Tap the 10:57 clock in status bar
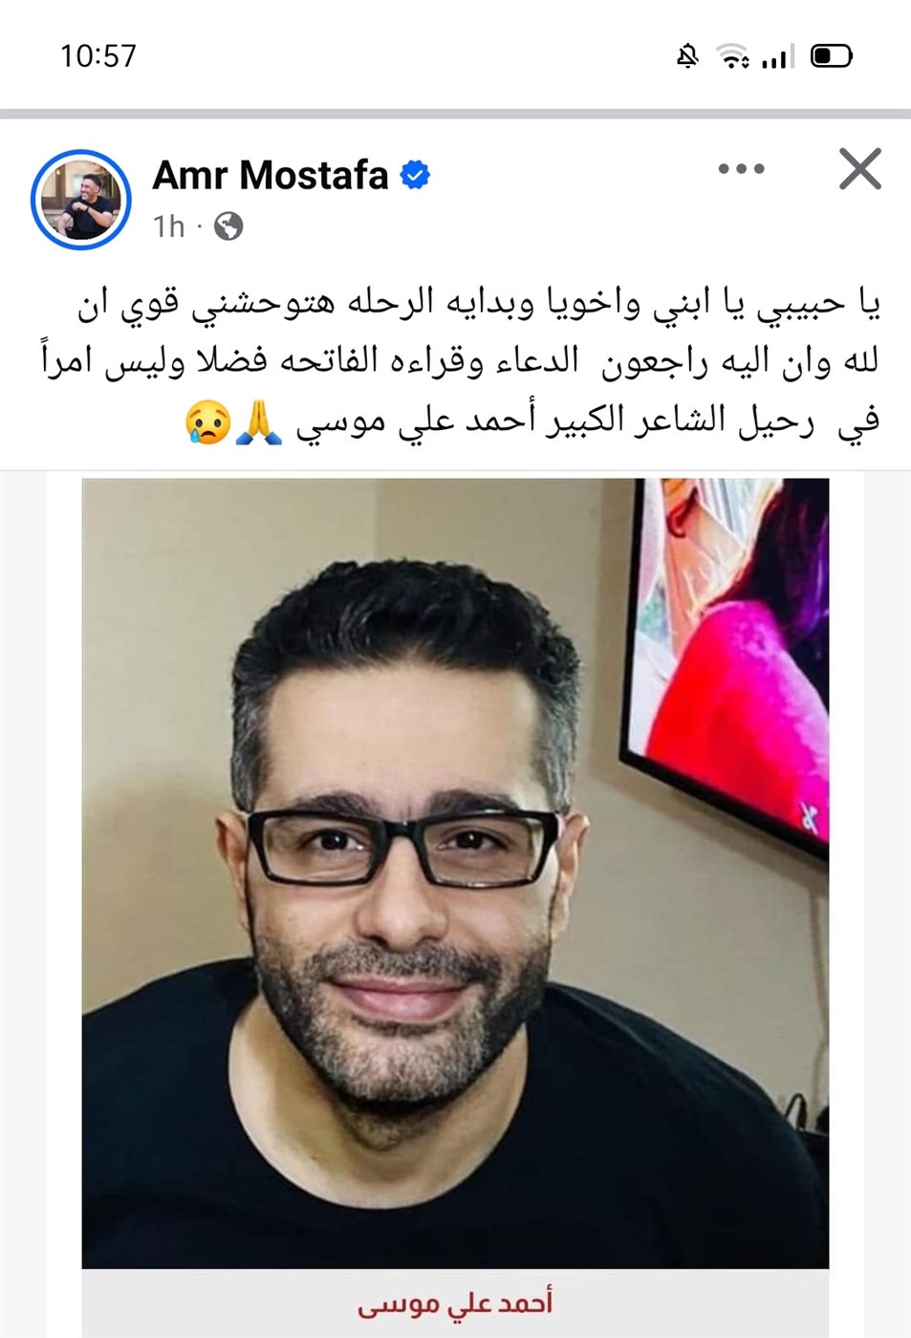The width and height of the screenshot is (911, 1338). pos(98,56)
